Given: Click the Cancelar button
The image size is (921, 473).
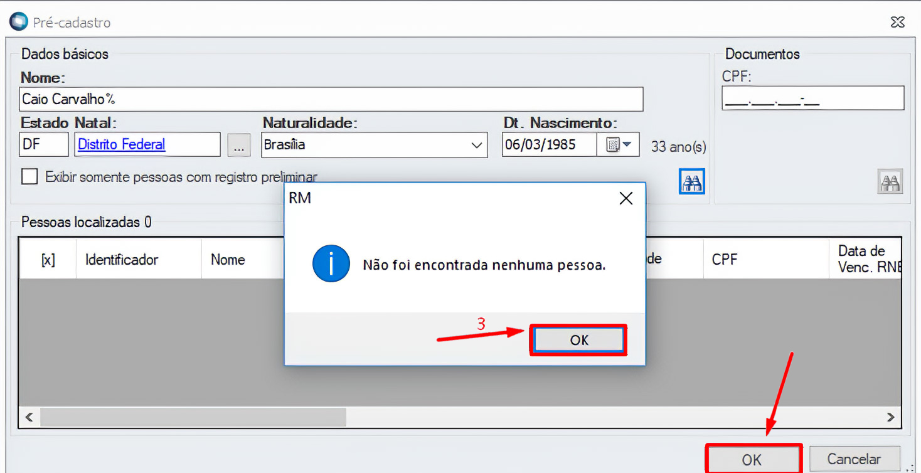Looking at the screenshot, I should pyautogui.click(x=854, y=459).
